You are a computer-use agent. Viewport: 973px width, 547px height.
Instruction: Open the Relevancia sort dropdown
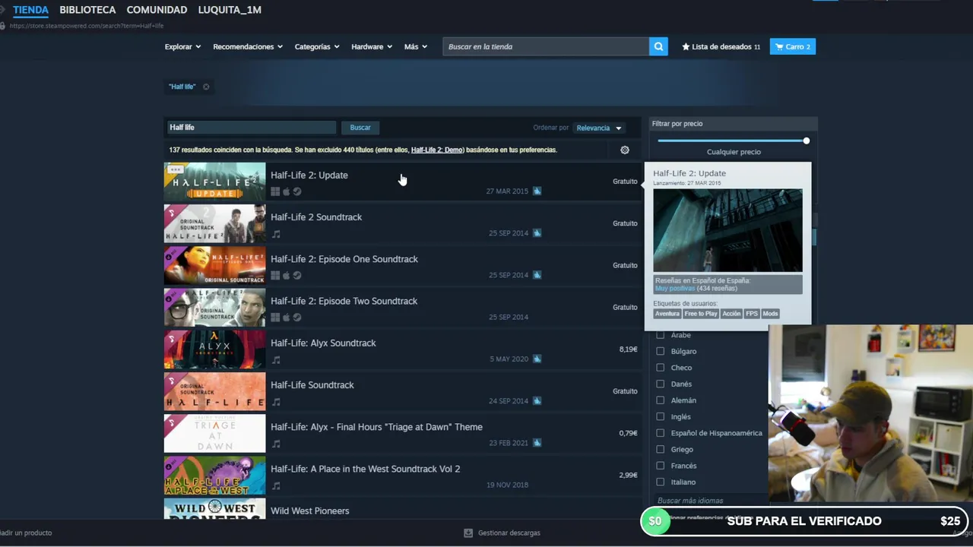click(x=599, y=128)
